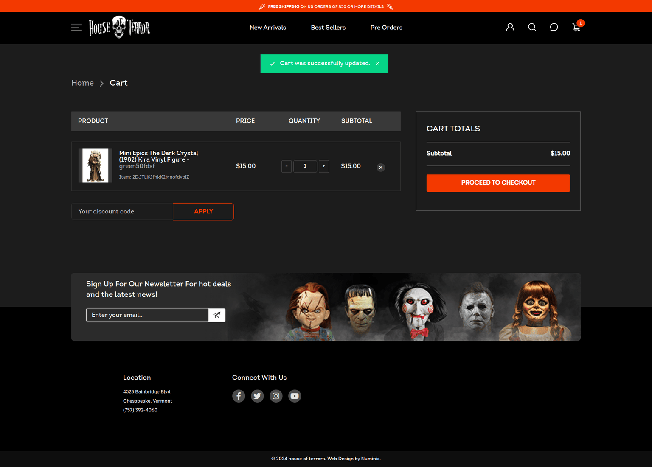Increase item quantity with plus button

pyautogui.click(x=324, y=166)
